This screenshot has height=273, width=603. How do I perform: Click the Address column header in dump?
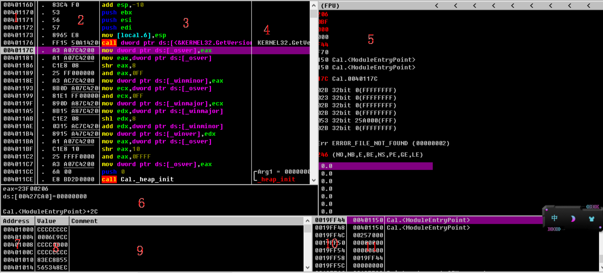(16, 221)
